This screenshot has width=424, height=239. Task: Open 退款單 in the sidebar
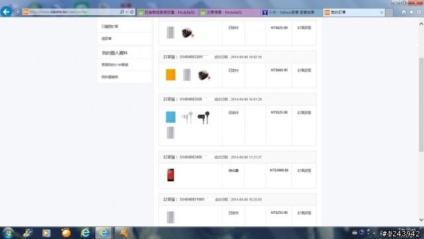107,39
